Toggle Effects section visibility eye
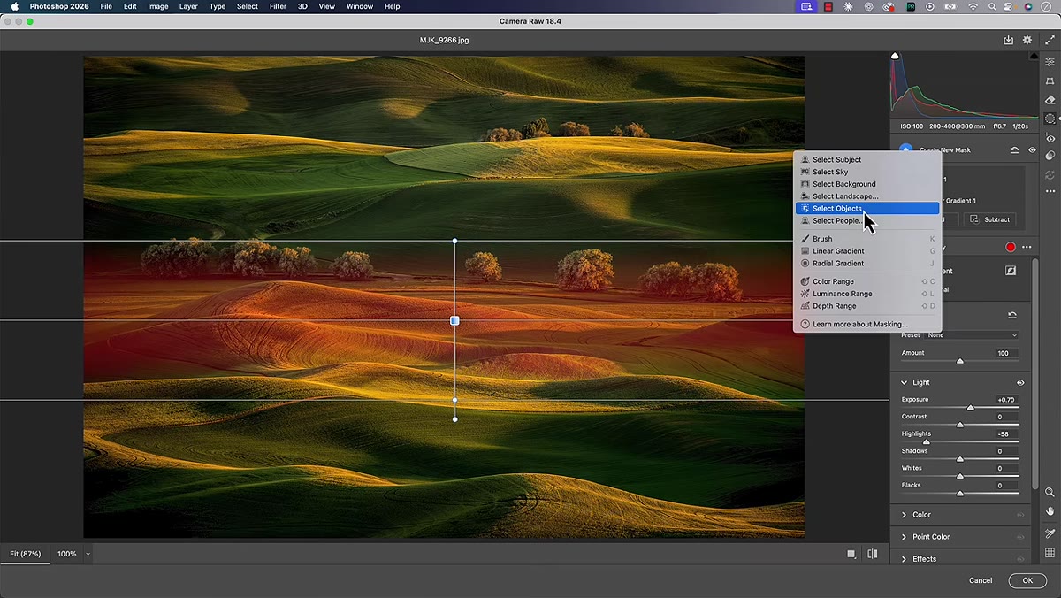The image size is (1061, 598). point(1020,559)
